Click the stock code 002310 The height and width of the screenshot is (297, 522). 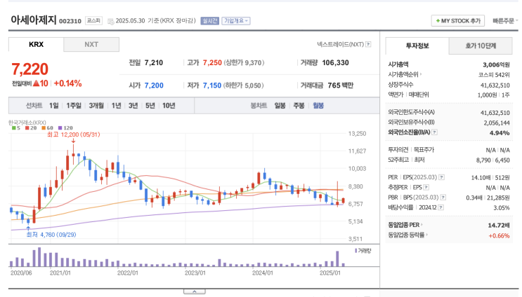[x=70, y=21]
